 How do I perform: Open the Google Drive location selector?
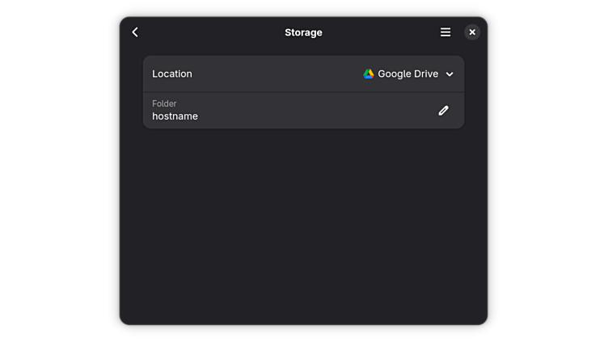[x=408, y=74]
